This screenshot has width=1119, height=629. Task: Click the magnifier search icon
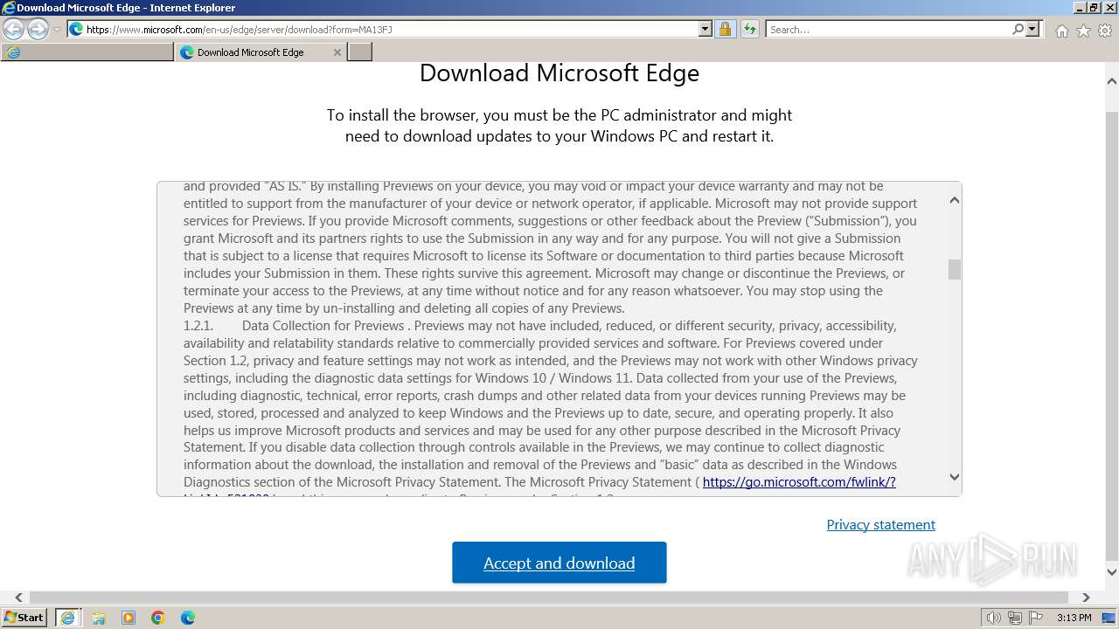1018,29
